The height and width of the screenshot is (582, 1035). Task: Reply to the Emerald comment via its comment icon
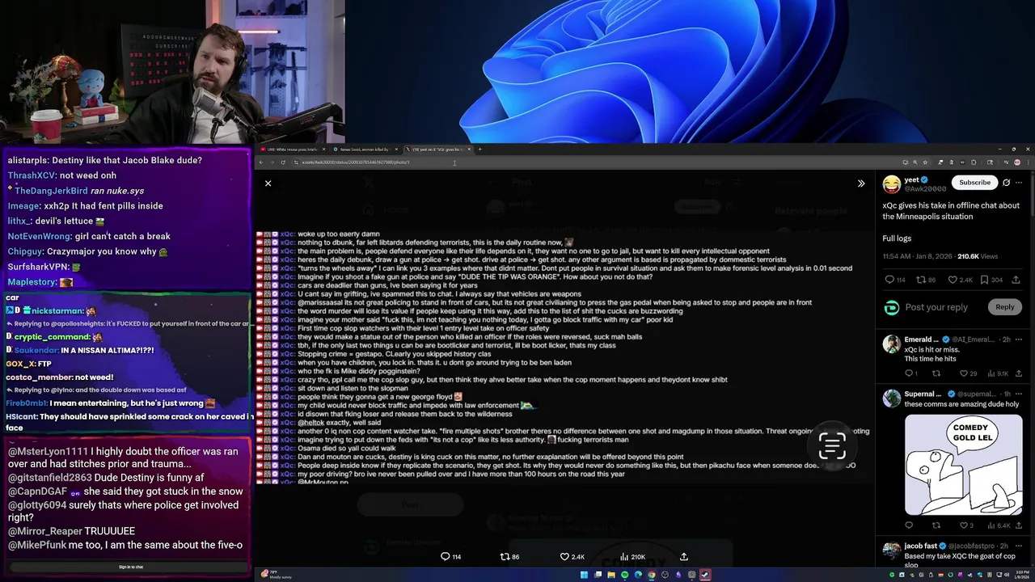click(x=911, y=373)
